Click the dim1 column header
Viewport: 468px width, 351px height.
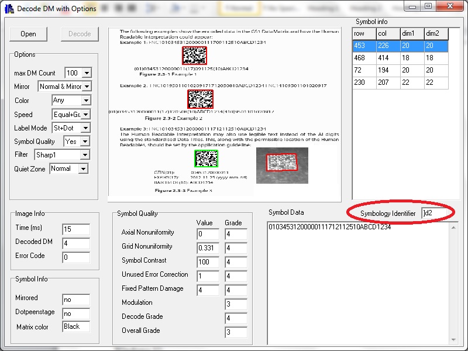pyautogui.click(x=412, y=34)
